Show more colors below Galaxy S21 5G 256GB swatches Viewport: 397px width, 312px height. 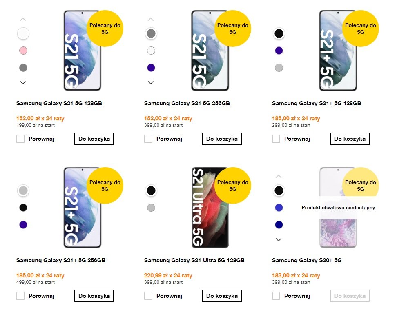pos(151,83)
